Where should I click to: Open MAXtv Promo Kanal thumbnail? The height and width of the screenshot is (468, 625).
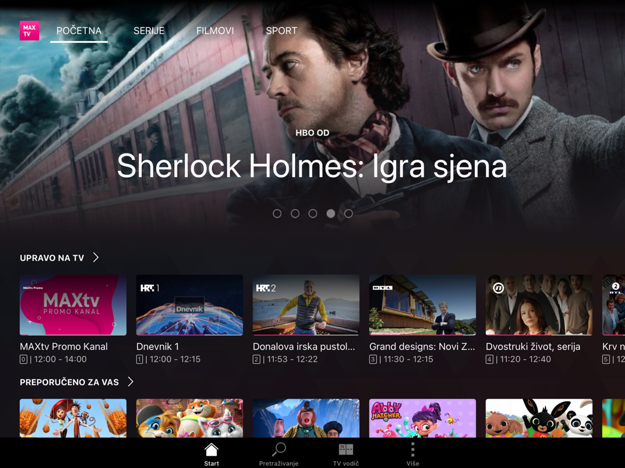(x=73, y=305)
